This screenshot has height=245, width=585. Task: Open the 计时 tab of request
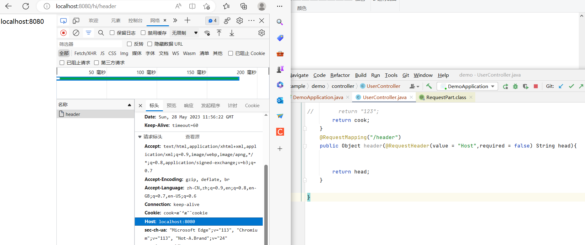tap(233, 106)
